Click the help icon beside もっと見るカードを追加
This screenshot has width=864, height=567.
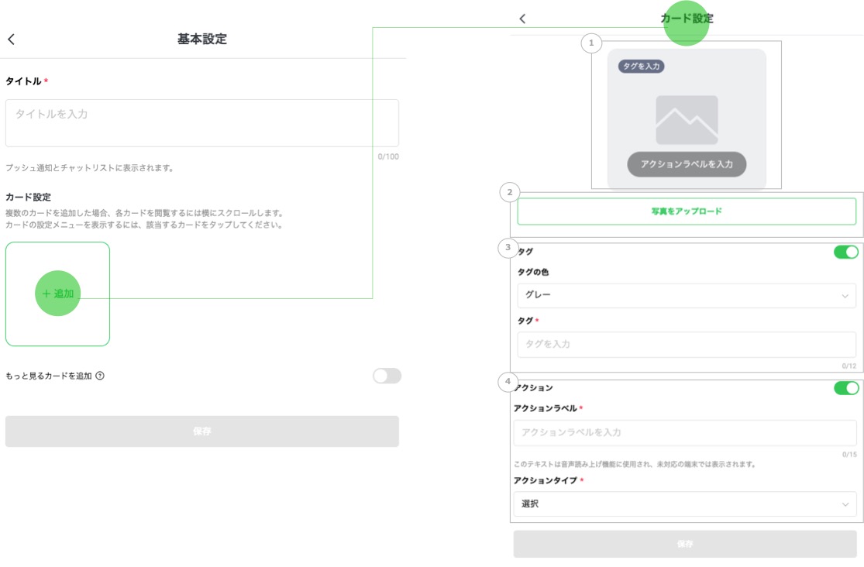click(x=100, y=376)
